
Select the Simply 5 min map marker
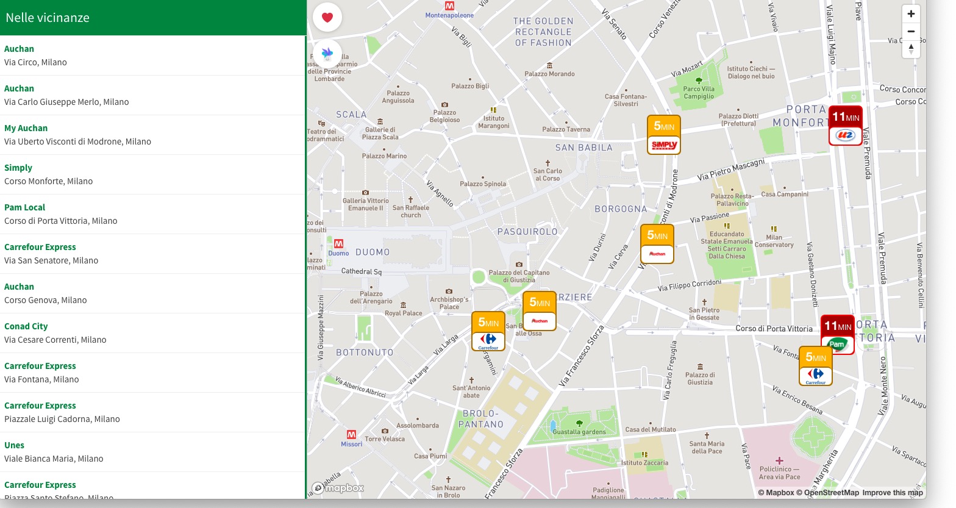663,135
